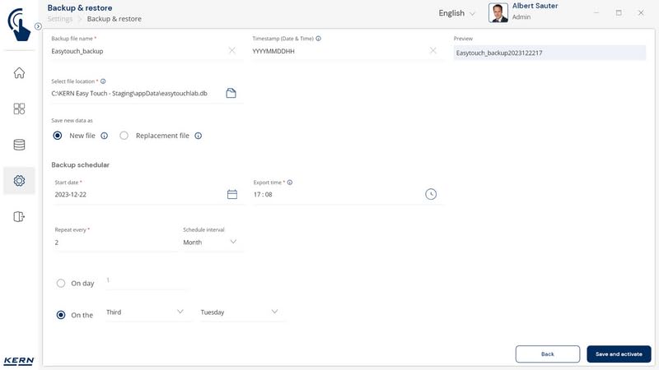Expand sidebar with the arrow toggle

(38, 26)
